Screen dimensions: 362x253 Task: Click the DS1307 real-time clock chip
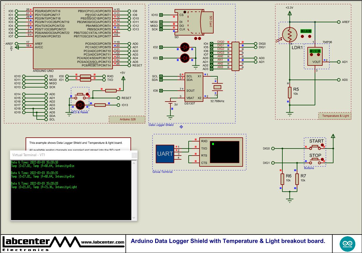pos(194,87)
